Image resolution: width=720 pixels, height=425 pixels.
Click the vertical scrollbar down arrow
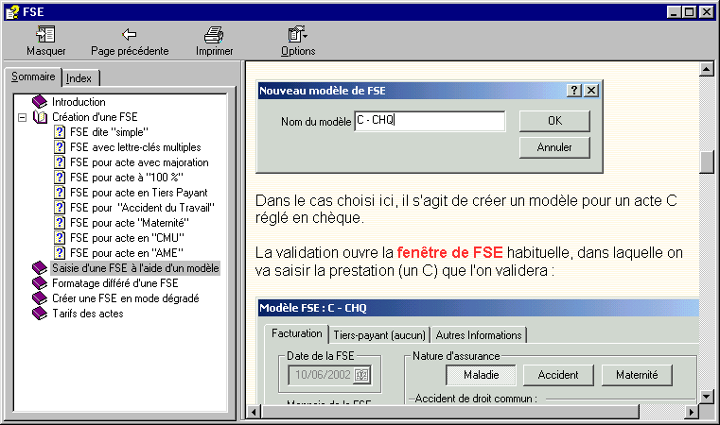[x=706, y=397]
